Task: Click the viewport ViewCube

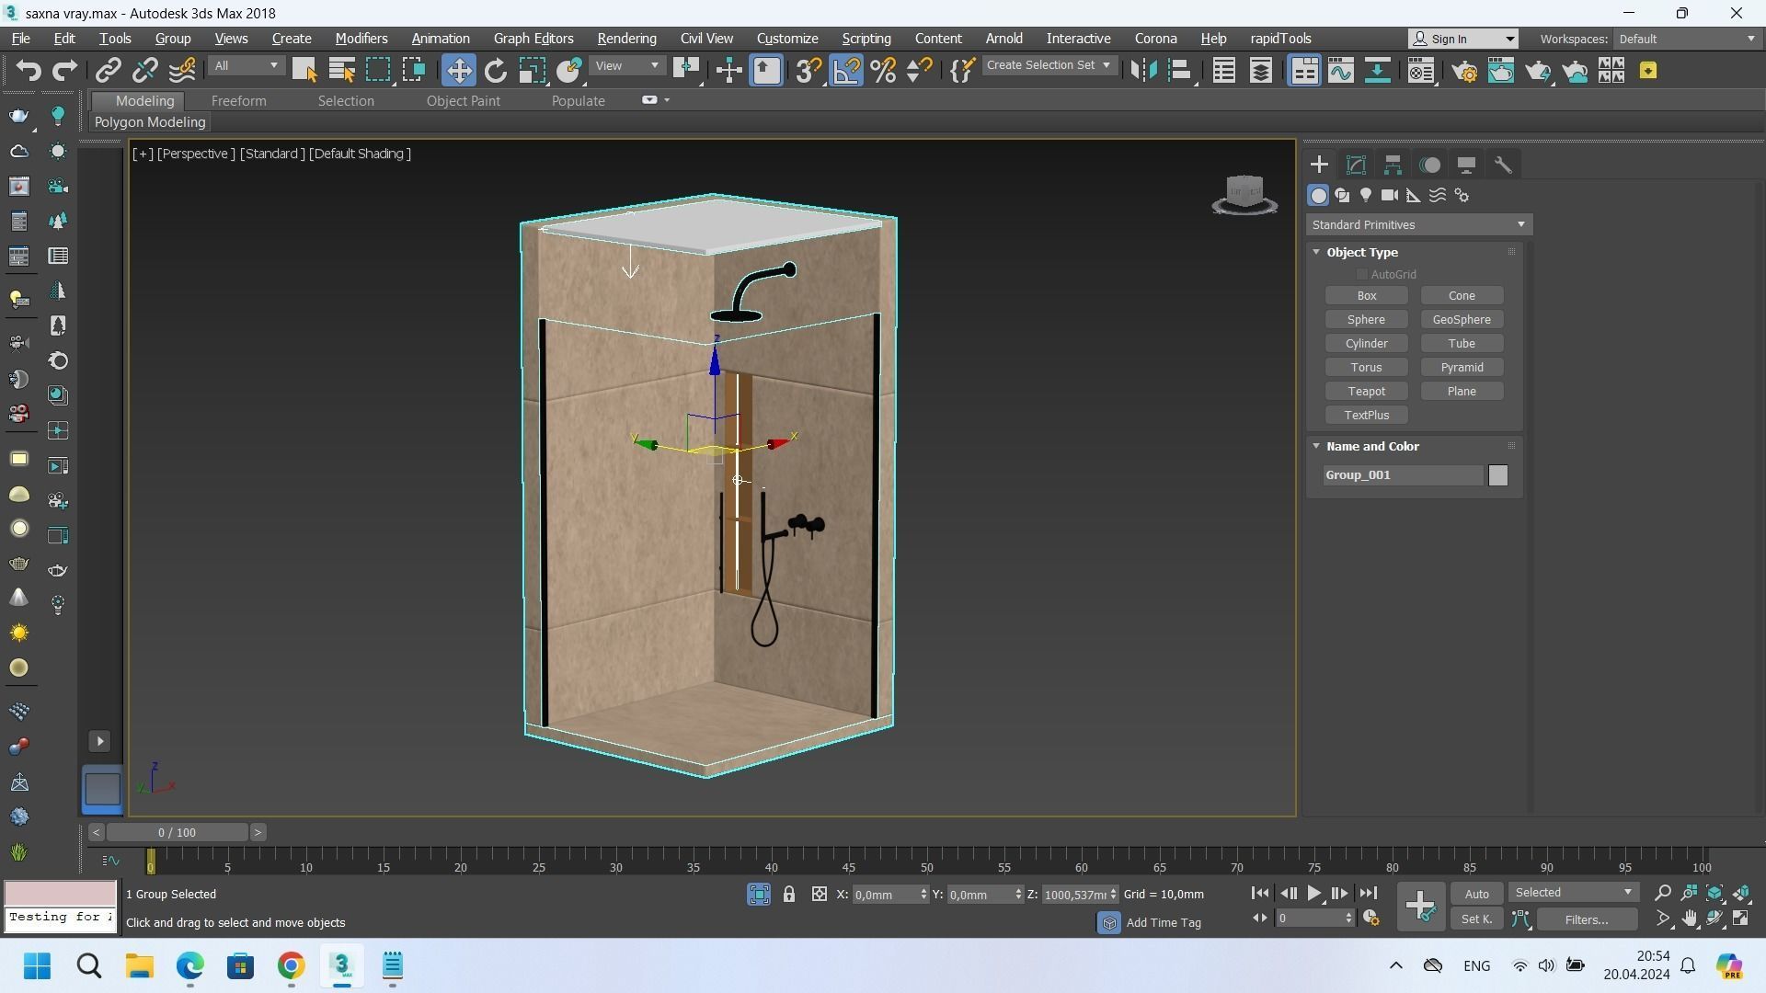Action: (x=1244, y=194)
